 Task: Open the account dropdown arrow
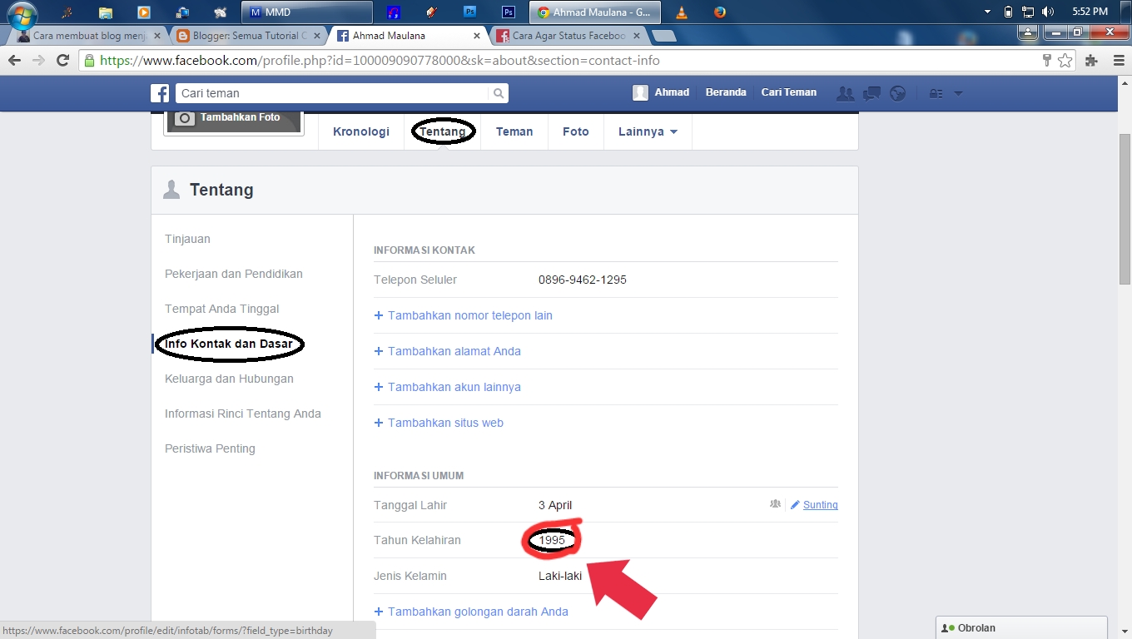pyautogui.click(x=958, y=93)
